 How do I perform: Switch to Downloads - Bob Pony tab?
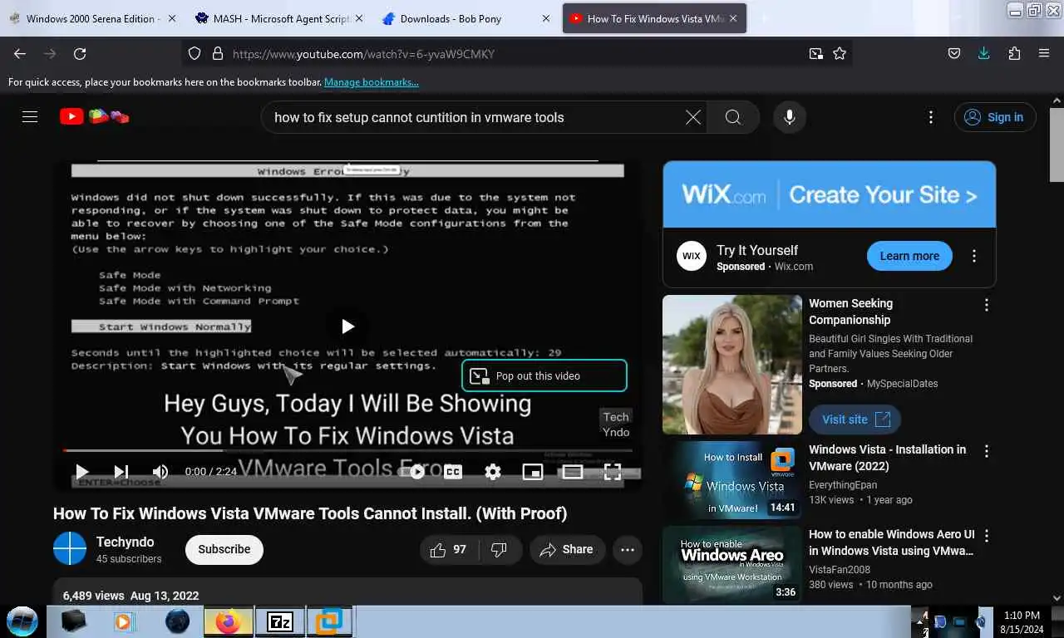(465, 18)
